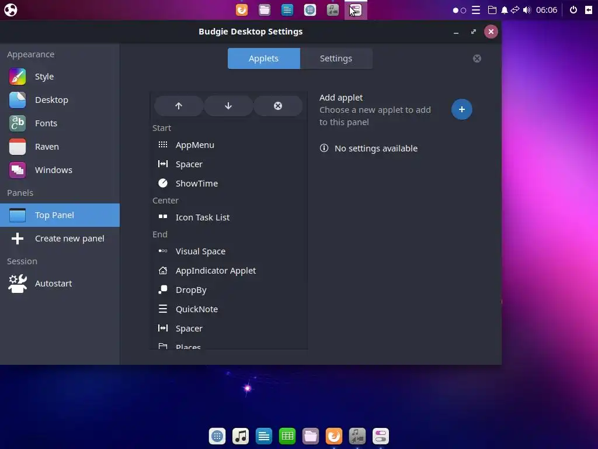Viewport: 598px width, 449px height.
Task: Open the Windows settings page
Action: pos(60,170)
